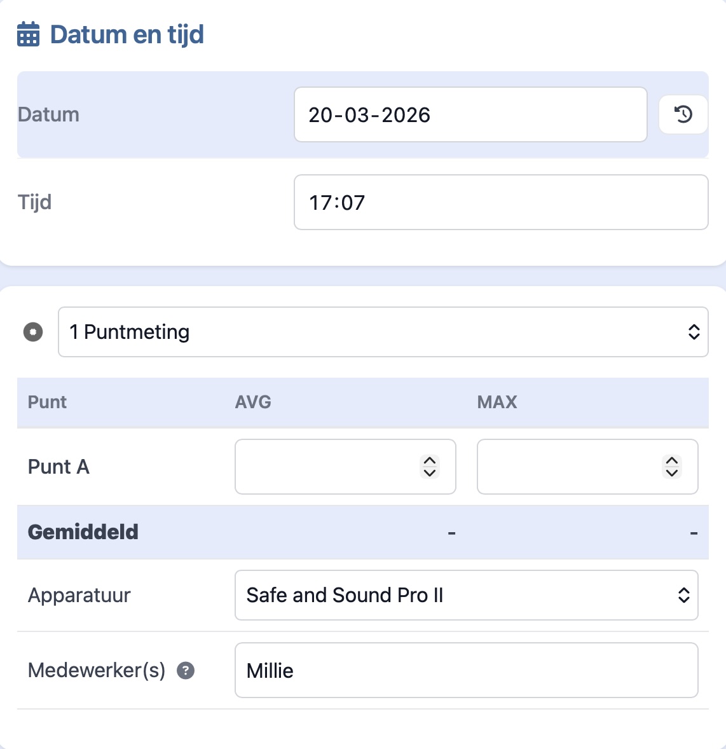Click the dark gear icon beside the Puntmeting selector

pyautogui.click(x=32, y=331)
